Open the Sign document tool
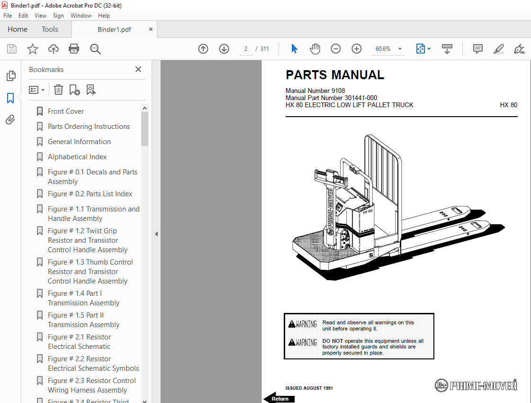Viewport: 531px width, 403px height. (519, 49)
